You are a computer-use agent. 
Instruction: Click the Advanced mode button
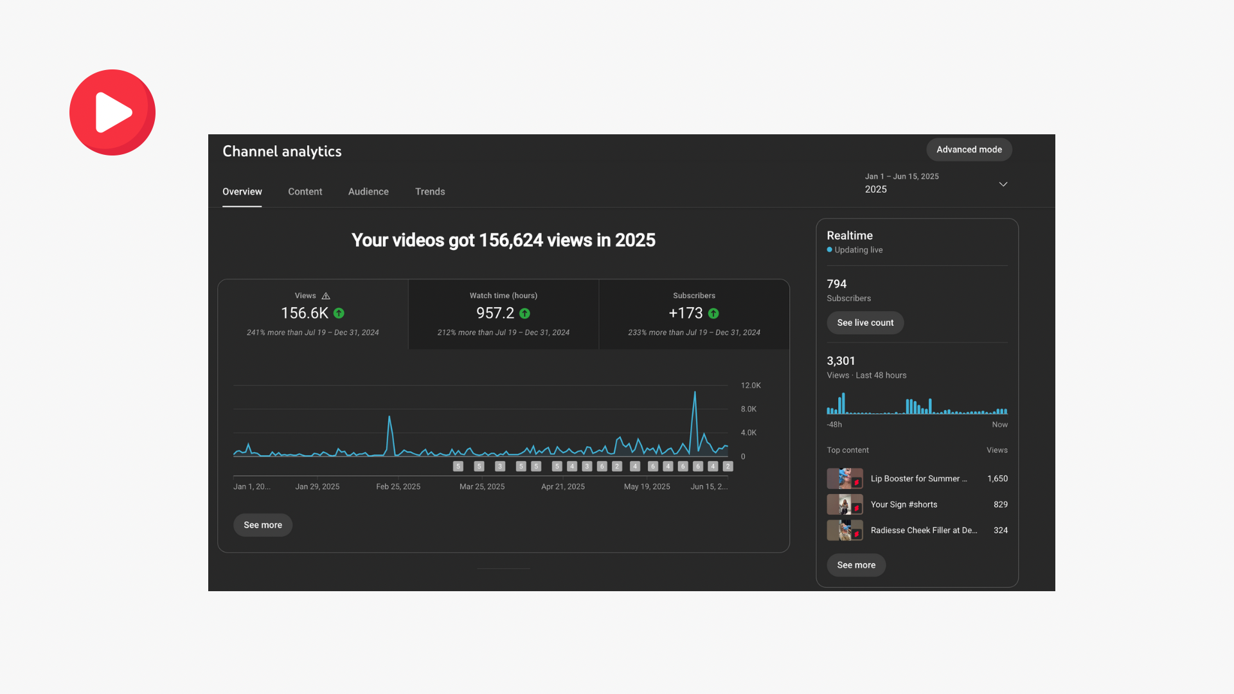(969, 150)
